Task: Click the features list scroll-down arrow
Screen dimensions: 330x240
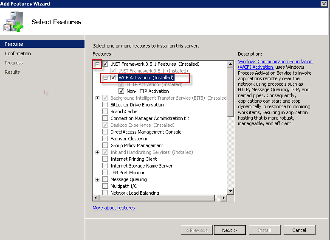Action: pyautogui.click(x=231, y=191)
